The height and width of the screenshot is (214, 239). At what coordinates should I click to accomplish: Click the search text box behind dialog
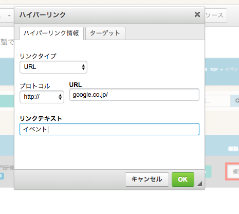[217, 101]
